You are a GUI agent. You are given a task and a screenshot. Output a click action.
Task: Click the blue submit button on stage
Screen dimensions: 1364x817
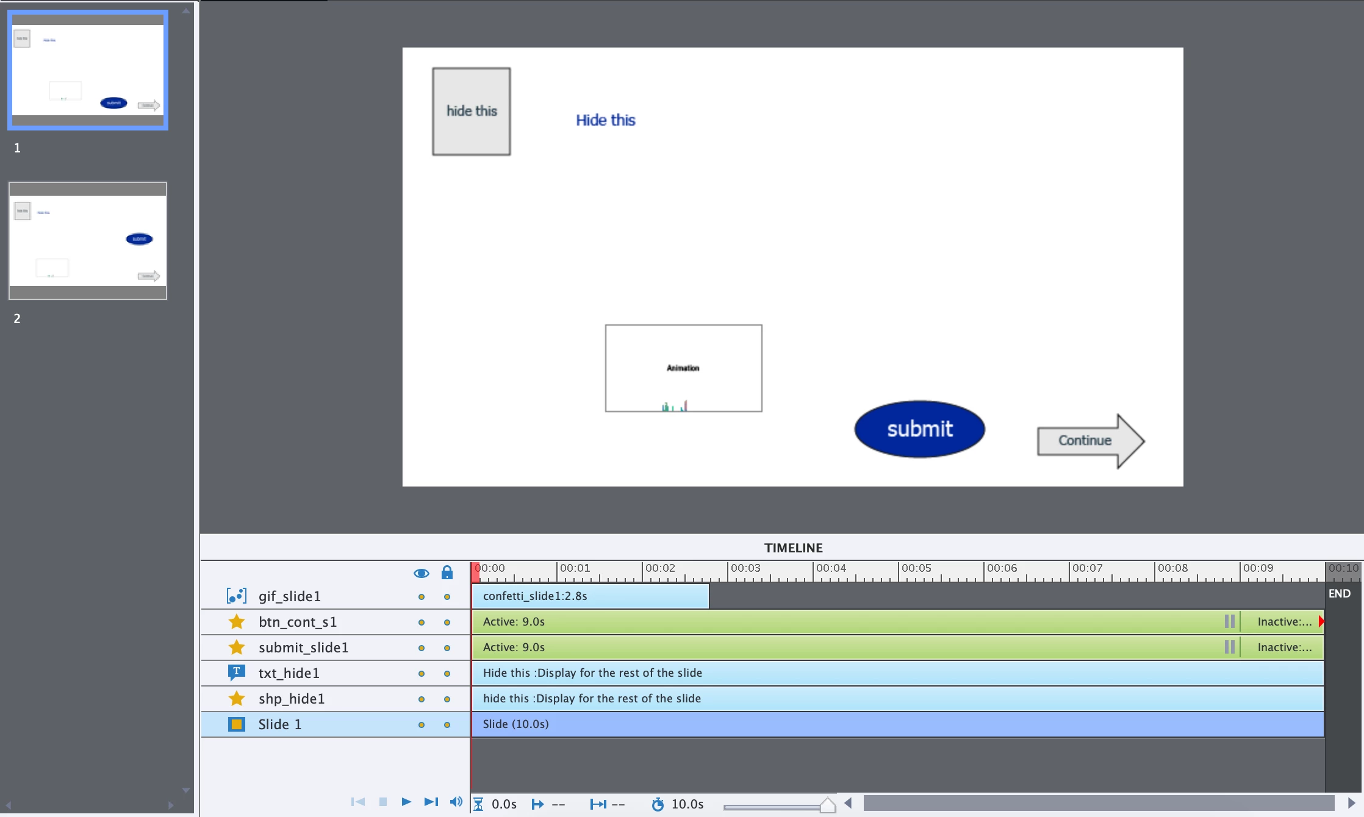point(919,429)
